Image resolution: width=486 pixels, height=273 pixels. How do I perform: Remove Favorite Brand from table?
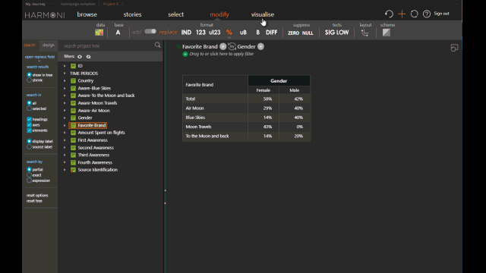tap(222, 47)
